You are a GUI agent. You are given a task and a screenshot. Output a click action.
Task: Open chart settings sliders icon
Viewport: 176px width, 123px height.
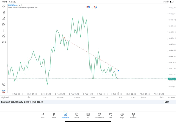tap(4, 24)
